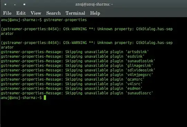
Task: Click the line mentioning 'artsdsink'
Action: [x=75, y=52]
